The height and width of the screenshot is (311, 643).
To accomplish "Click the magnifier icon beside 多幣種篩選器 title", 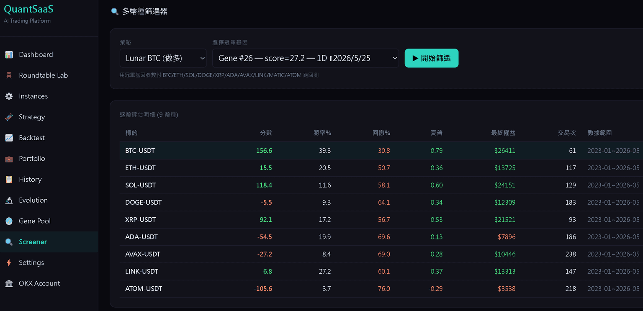I will pos(115,12).
